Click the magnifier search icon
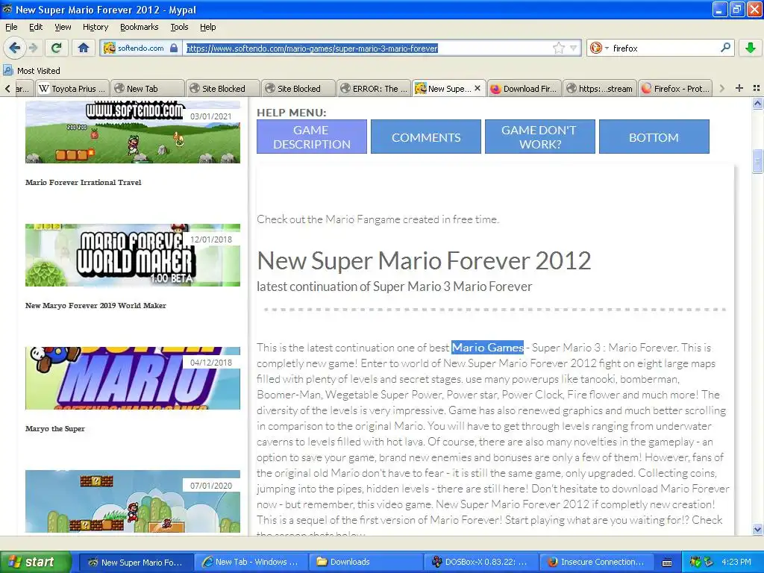Viewport: 764px width, 573px height. click(725, 48)
